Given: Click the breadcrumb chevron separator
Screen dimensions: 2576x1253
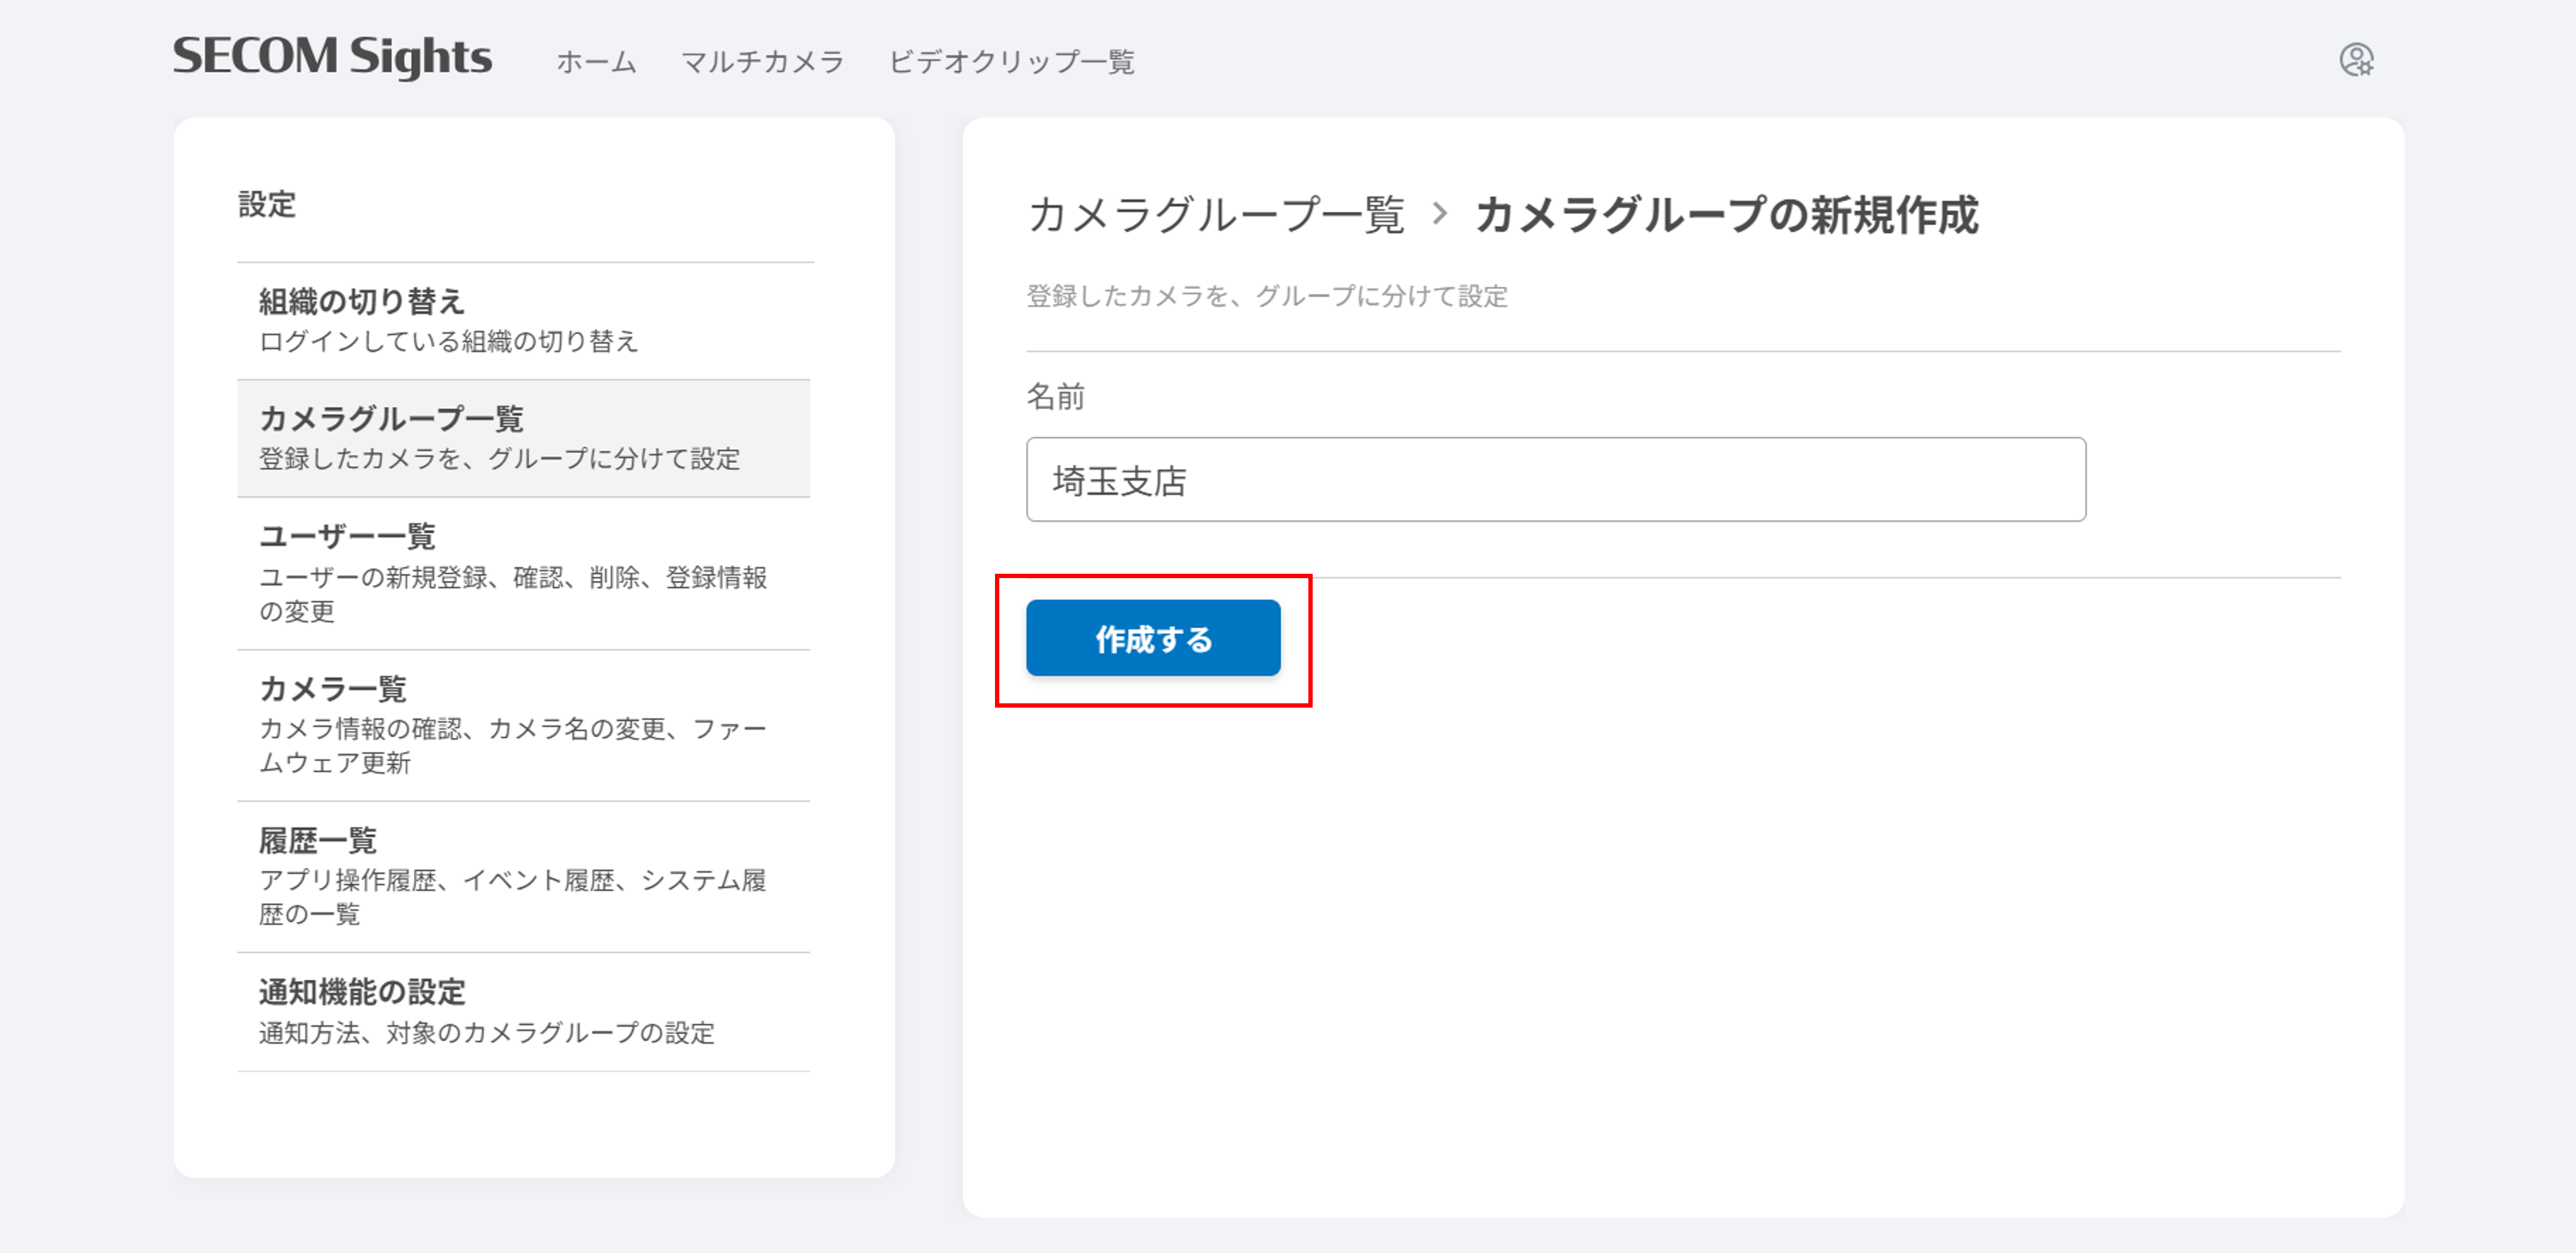Looking at the screenshot, I should 1440,213.
